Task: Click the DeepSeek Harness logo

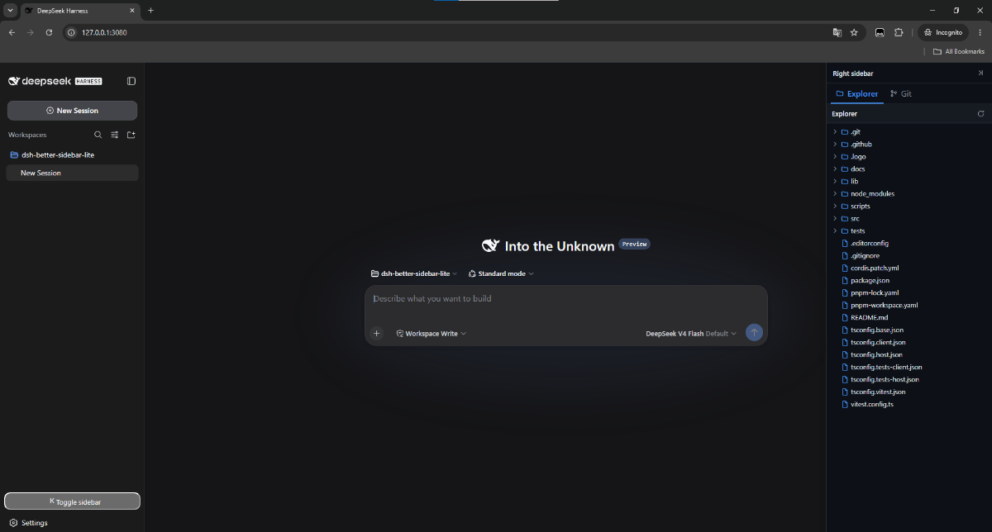Action: click(x=55, y=81)
